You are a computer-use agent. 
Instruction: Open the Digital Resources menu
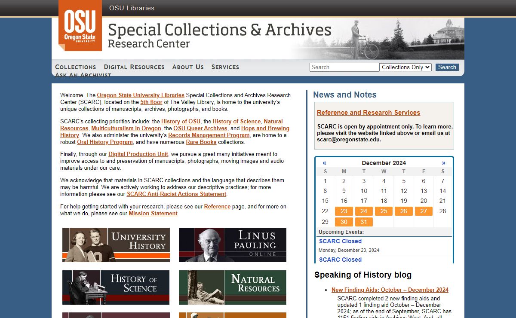134,67
